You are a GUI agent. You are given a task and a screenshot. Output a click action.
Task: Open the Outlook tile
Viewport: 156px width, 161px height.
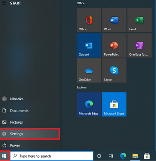click(89, 45)
